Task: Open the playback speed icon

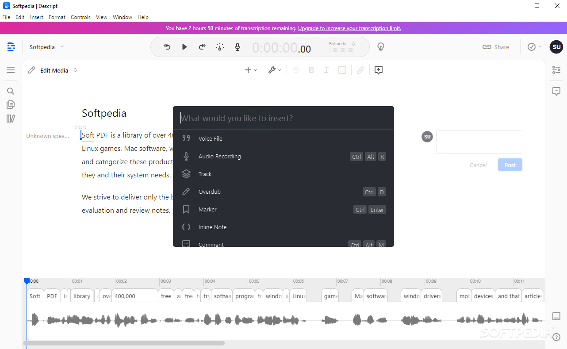Action: click(220, 47)
